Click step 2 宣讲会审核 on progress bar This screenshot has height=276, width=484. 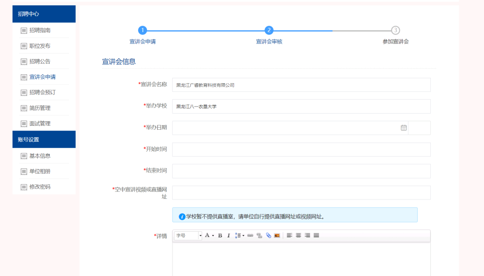coord(269,30)
